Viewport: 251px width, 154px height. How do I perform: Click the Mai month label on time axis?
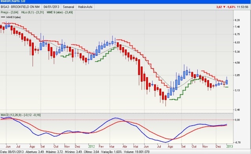[136, 147]
